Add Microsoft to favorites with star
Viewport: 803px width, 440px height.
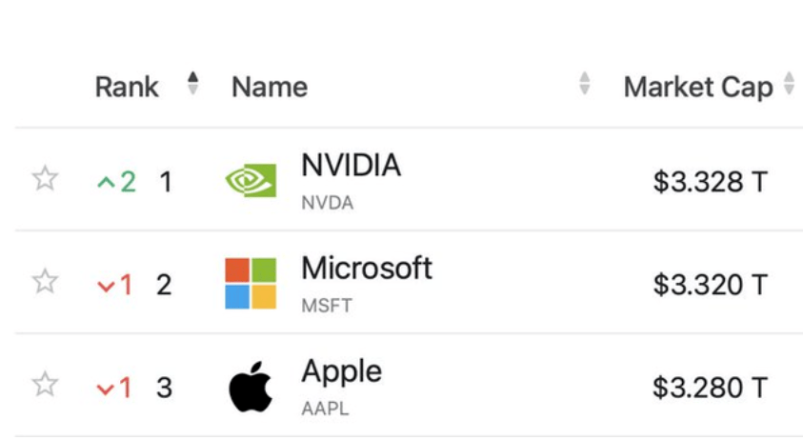pos(45,282)
